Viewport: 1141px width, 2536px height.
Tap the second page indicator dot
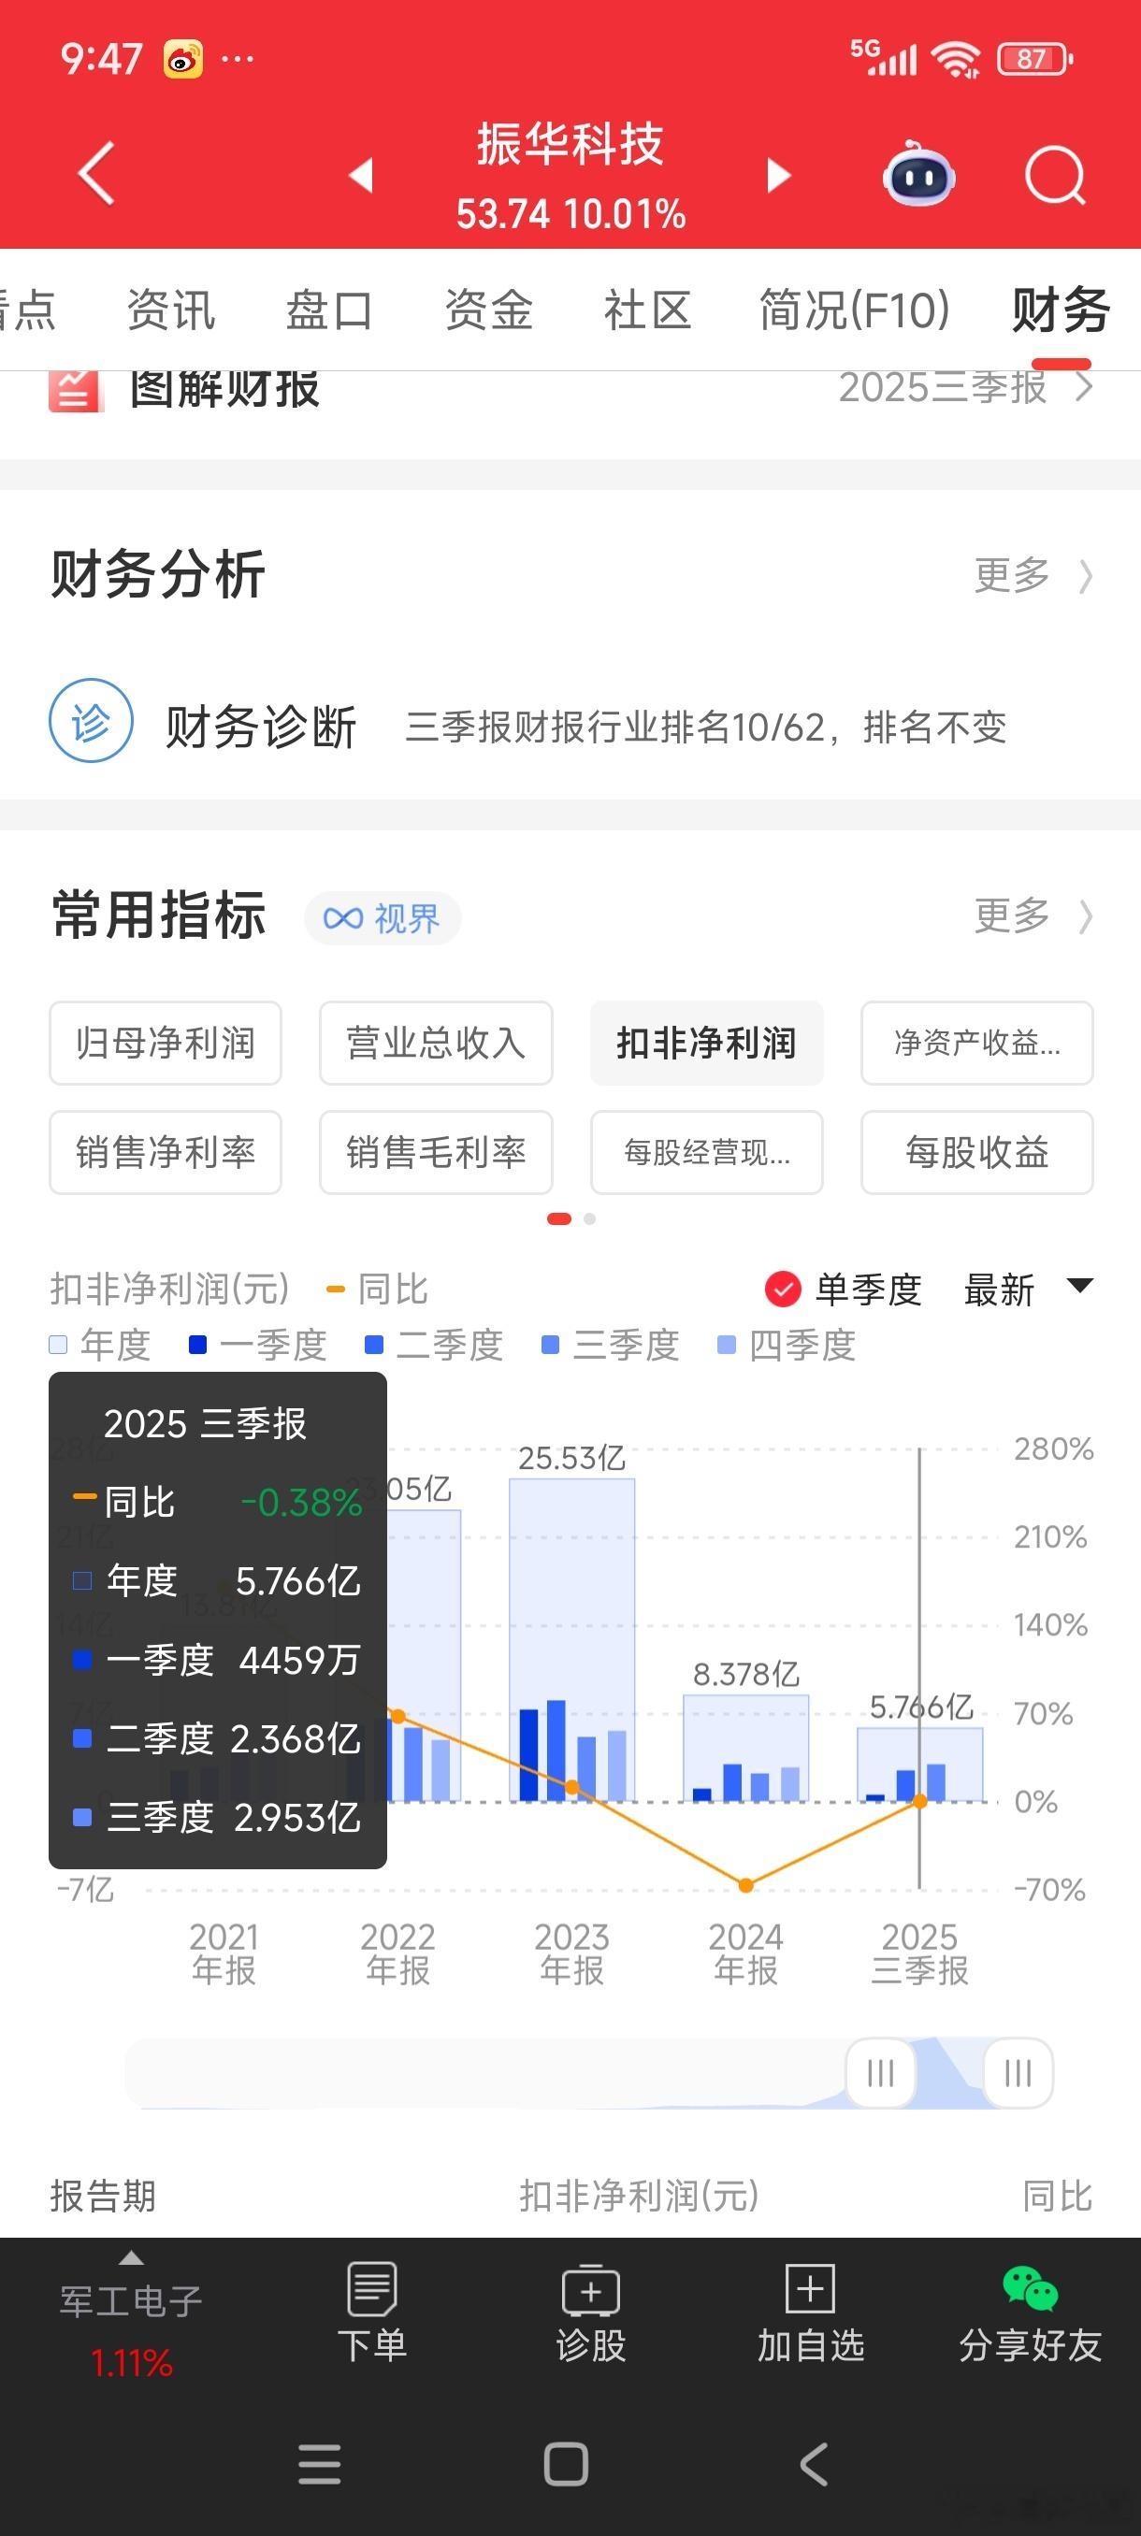590,1218
